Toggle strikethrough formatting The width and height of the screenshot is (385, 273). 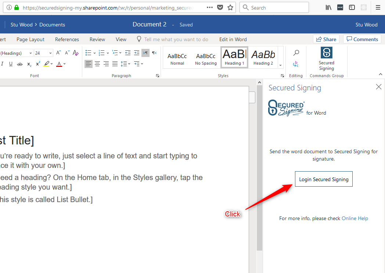pos(19,64)
